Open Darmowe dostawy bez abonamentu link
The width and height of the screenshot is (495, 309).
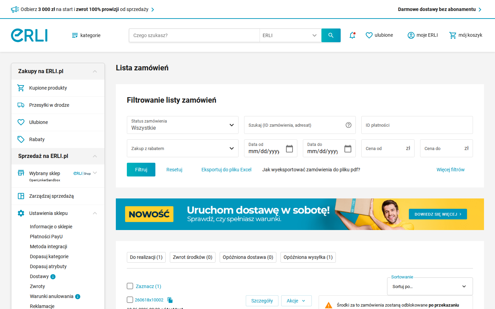tap(440, 9)
